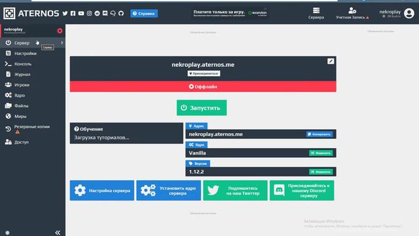Click the red Оффлайн status bar
The height and width of the screenshot is (236, 419).
203,87
